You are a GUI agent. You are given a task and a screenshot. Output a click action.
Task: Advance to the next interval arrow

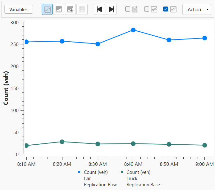click(x=111, y=9)
